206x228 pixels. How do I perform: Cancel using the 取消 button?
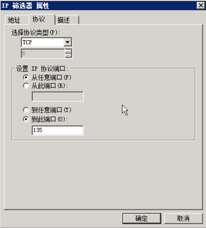(x=183, y=218)
